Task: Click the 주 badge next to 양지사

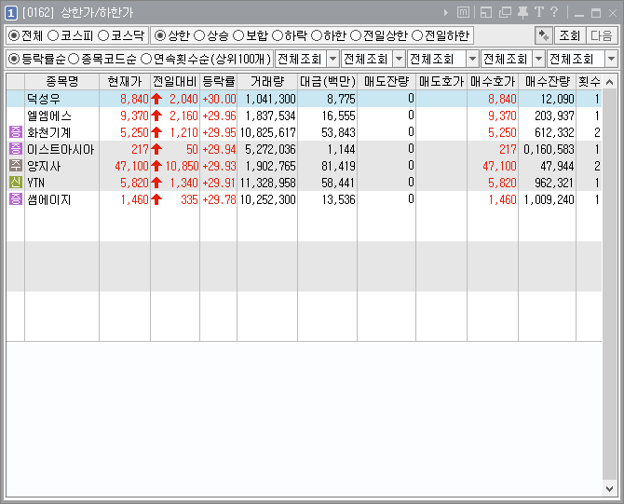Action: (15, 166)
